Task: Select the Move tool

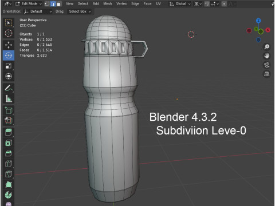Action: pos(9,45)
